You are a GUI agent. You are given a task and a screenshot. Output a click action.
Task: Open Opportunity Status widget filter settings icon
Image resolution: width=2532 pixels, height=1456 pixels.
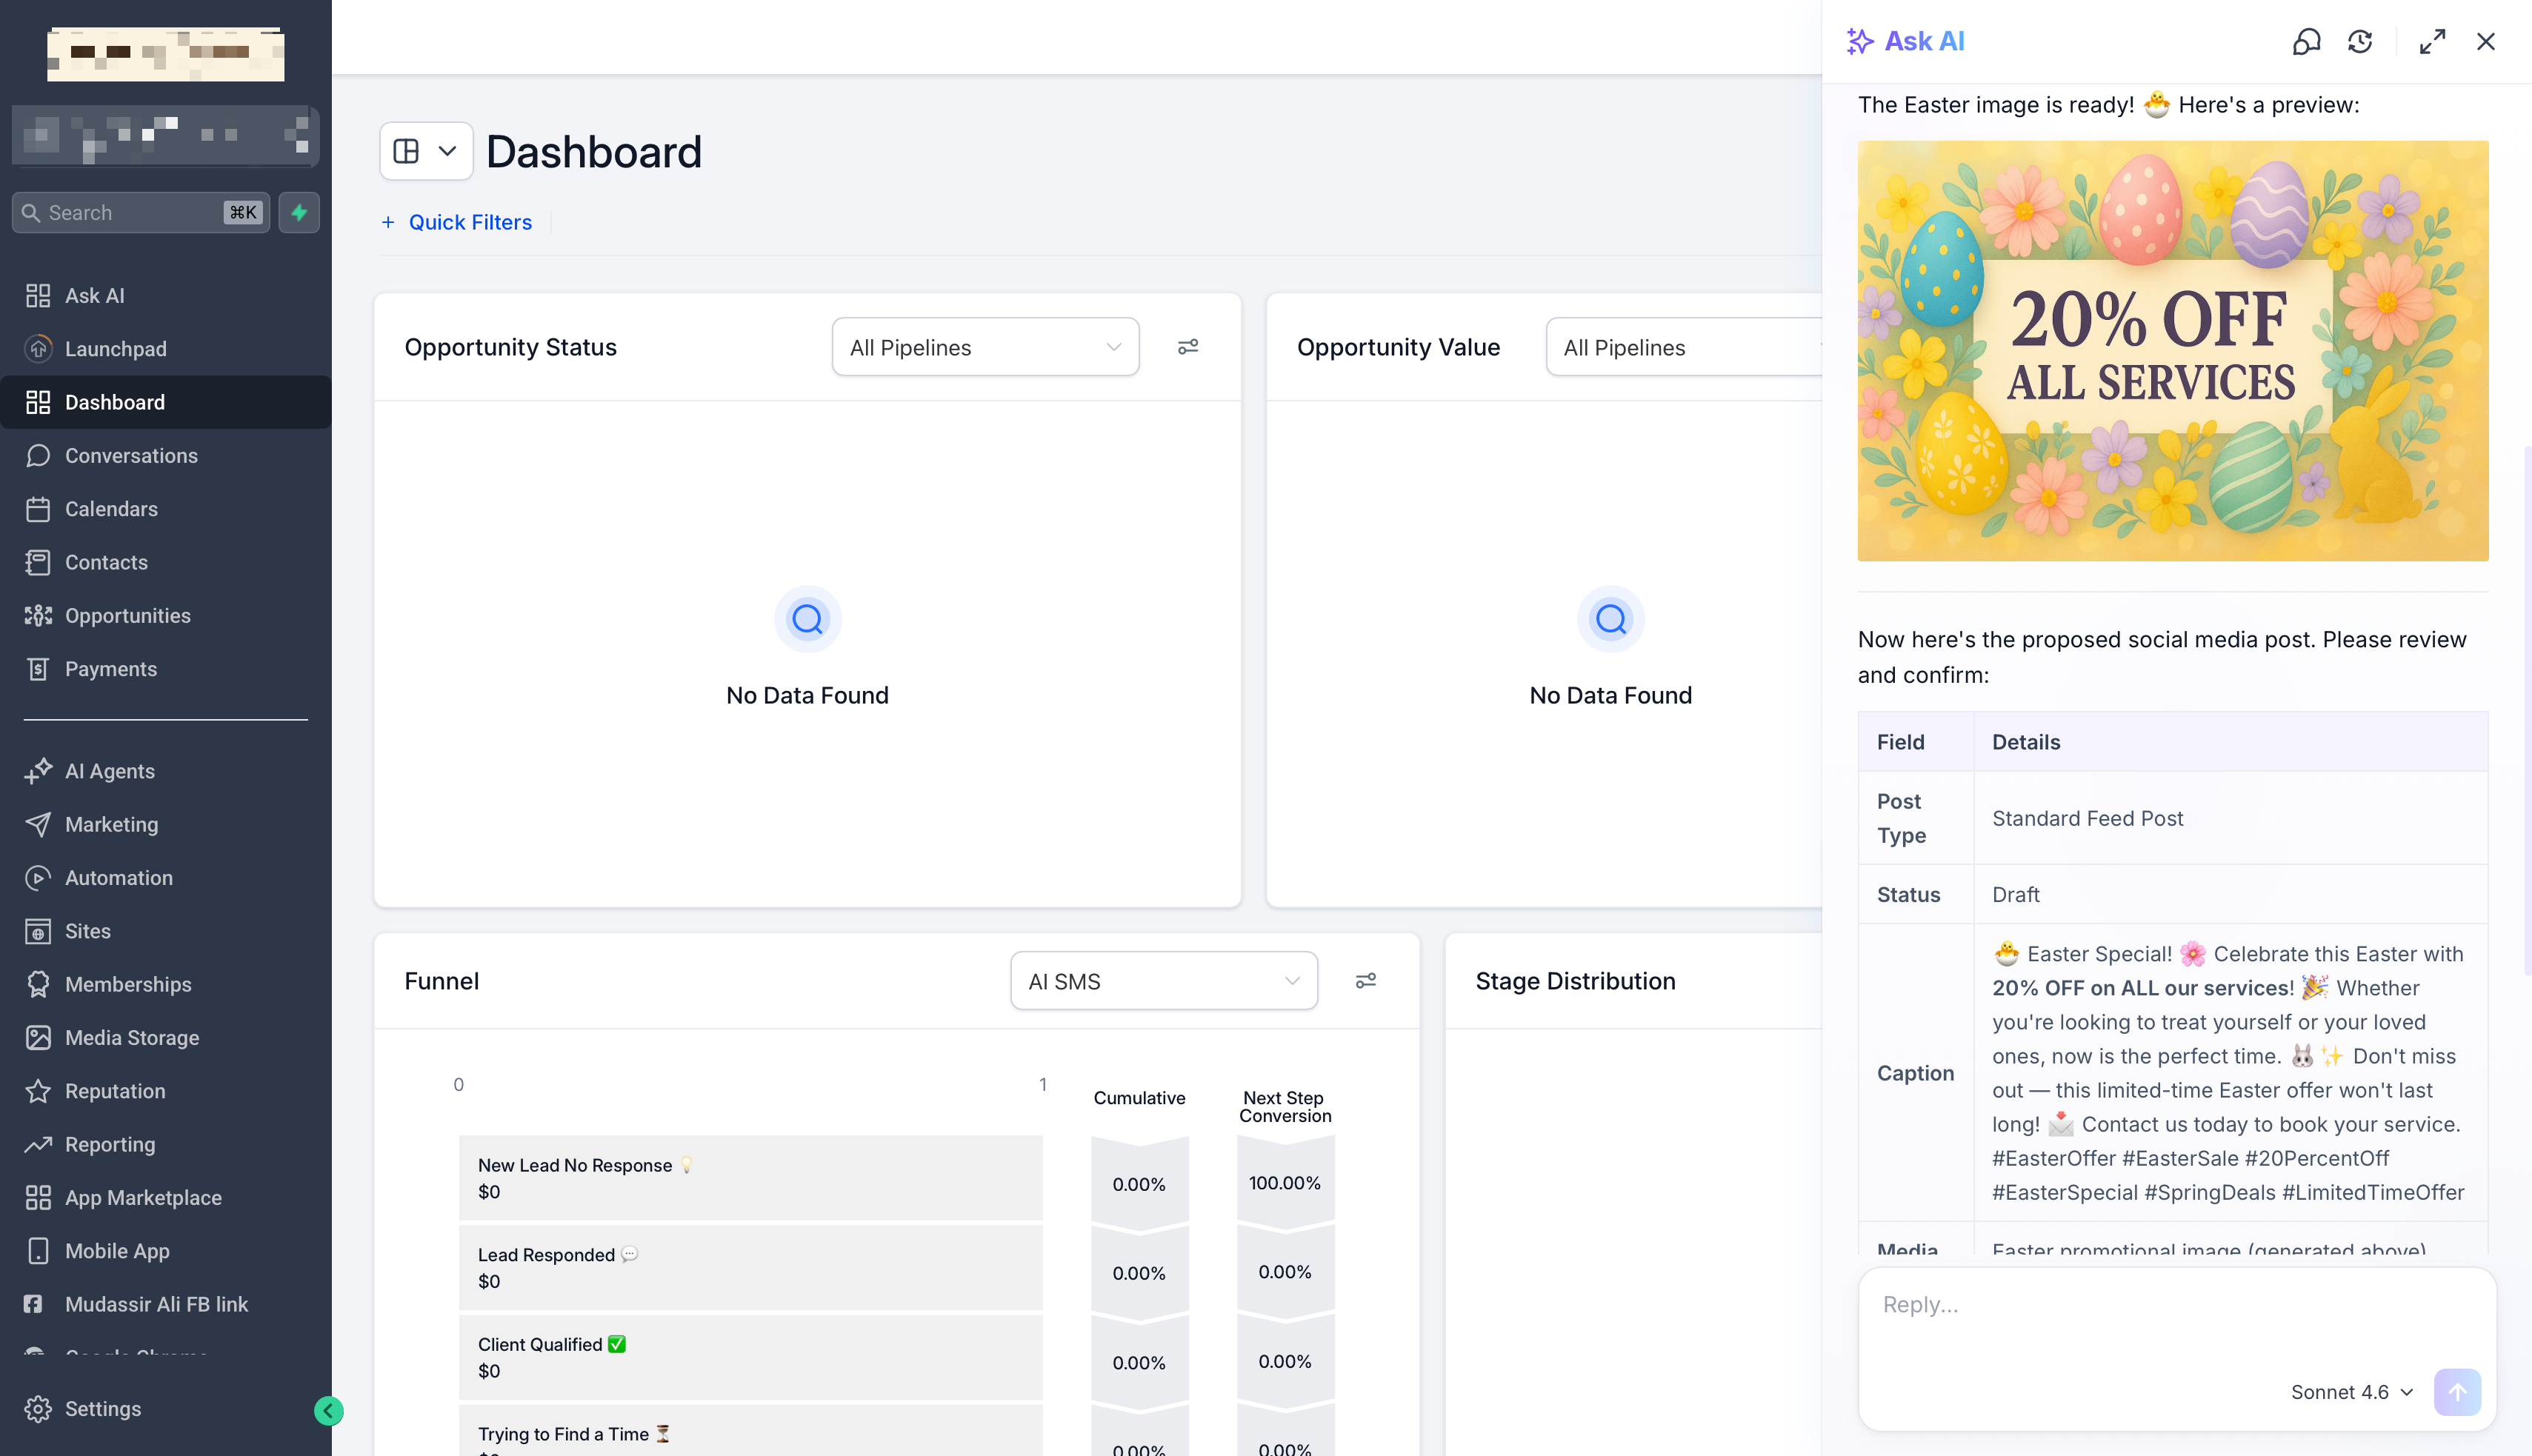pyautogui.click(x=1188, y=347)
